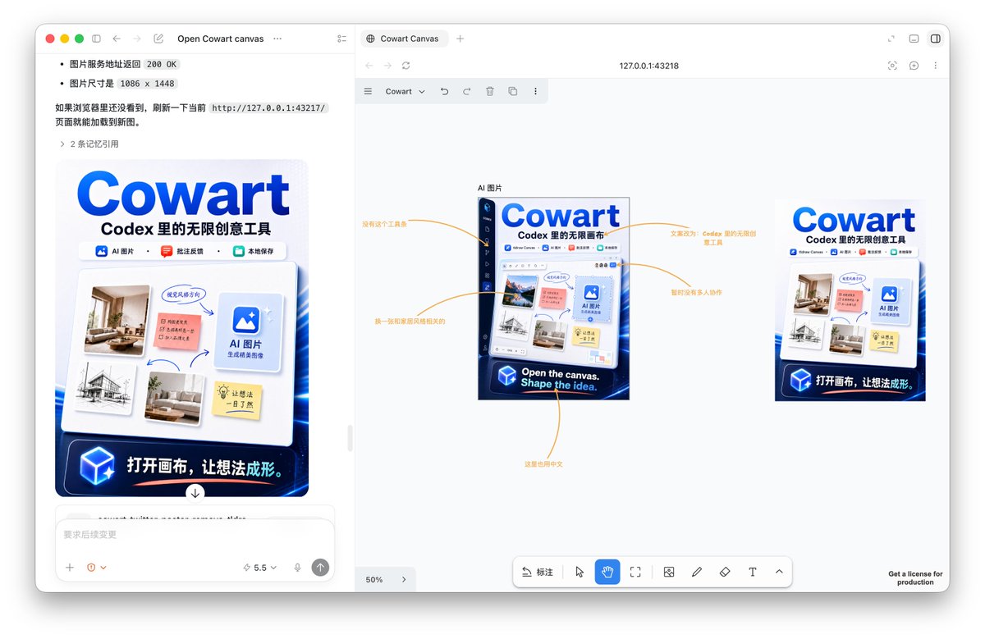Toggle the left sidebar panel icon
985x639 pixels.
96,39
